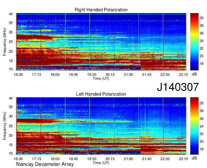Viewport: 207px width, 168px height.
Task: Click inside the Left Handed Polarization spectrogram
Action: pos(101,126)
